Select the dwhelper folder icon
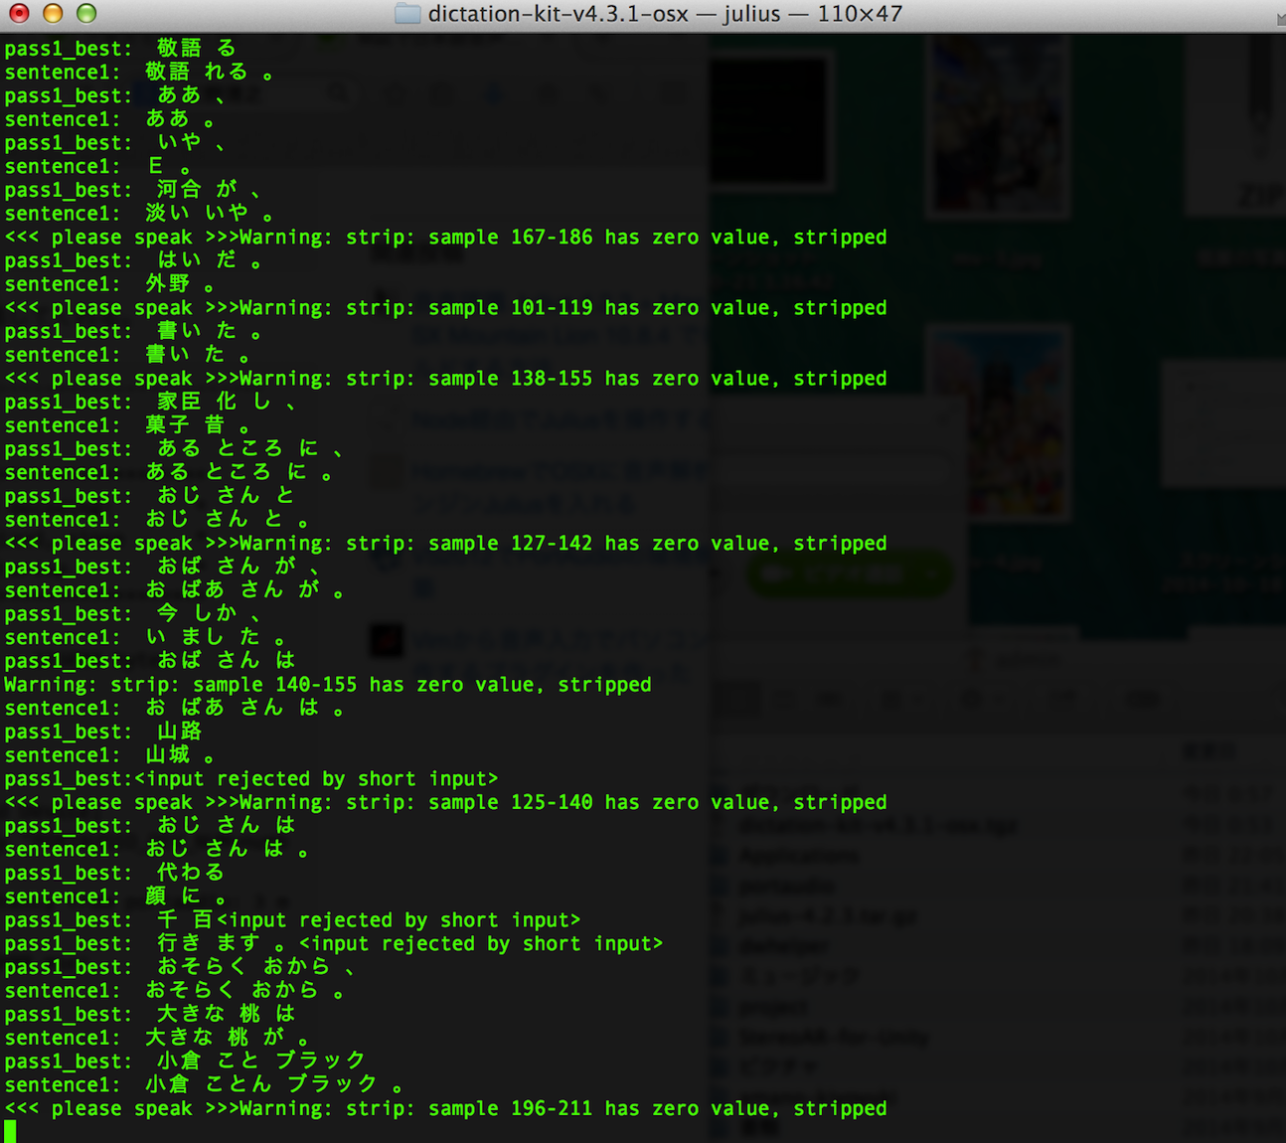 (718, 946)
